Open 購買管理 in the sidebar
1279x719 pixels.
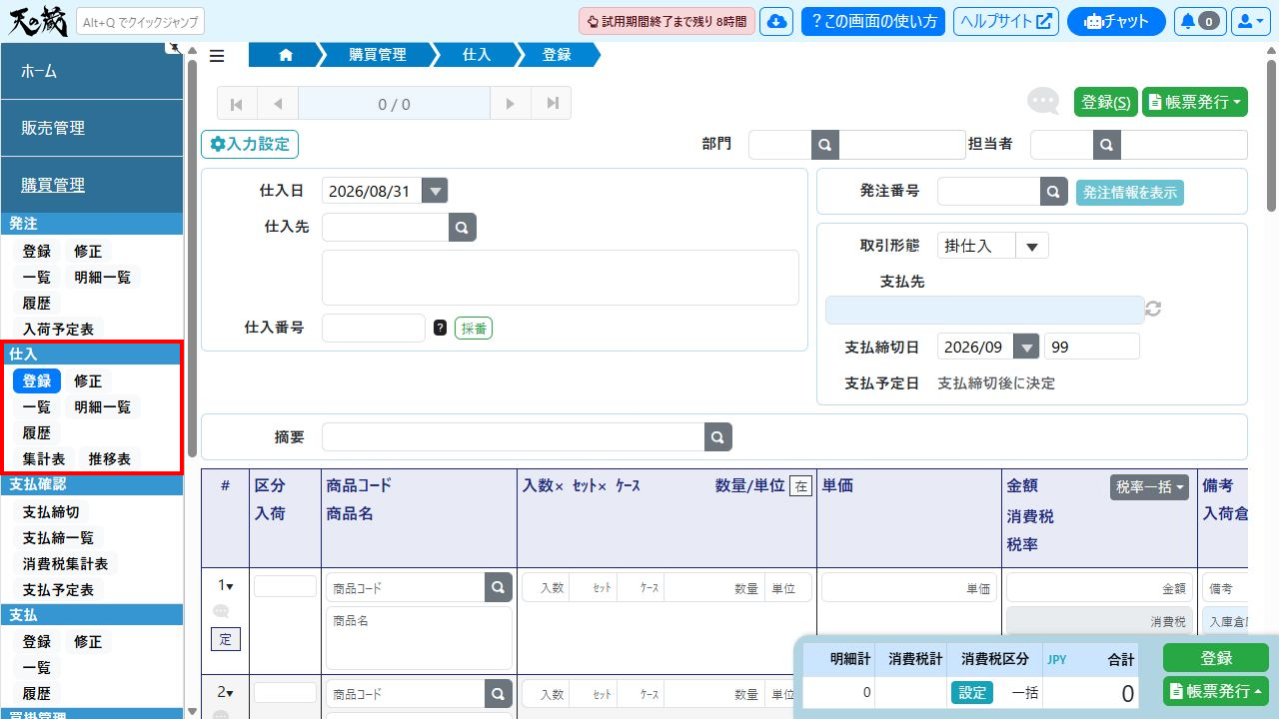click(92, 185)
